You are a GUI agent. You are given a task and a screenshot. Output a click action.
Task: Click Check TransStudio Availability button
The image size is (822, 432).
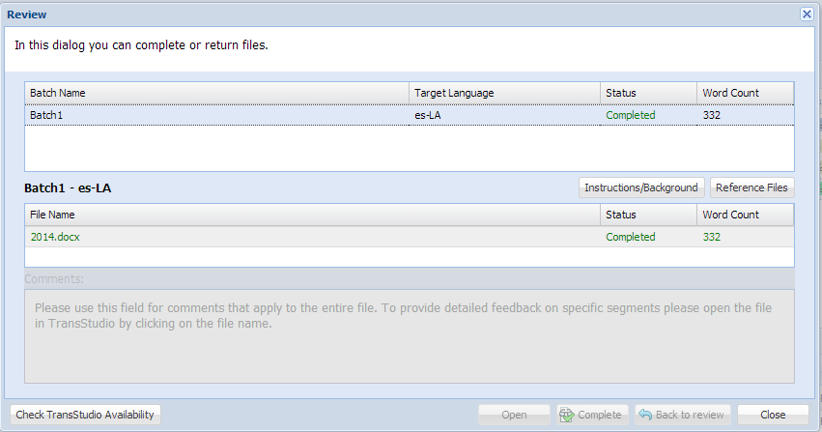[x=85, y=415]
